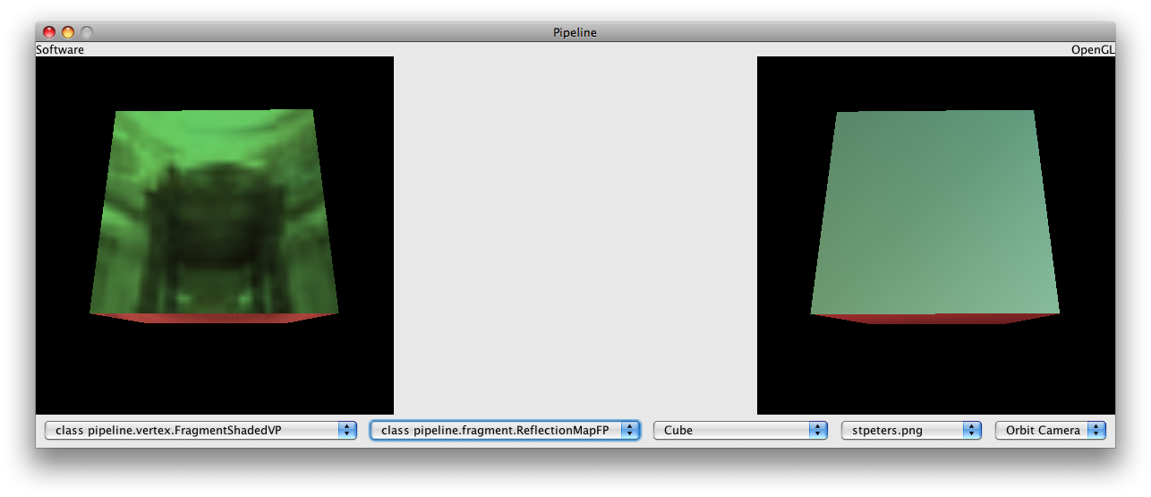Image resolution: width=1151 pixels, height=497 pixels.
Task: Click the Software label at top left
Action: coord(60,50)
